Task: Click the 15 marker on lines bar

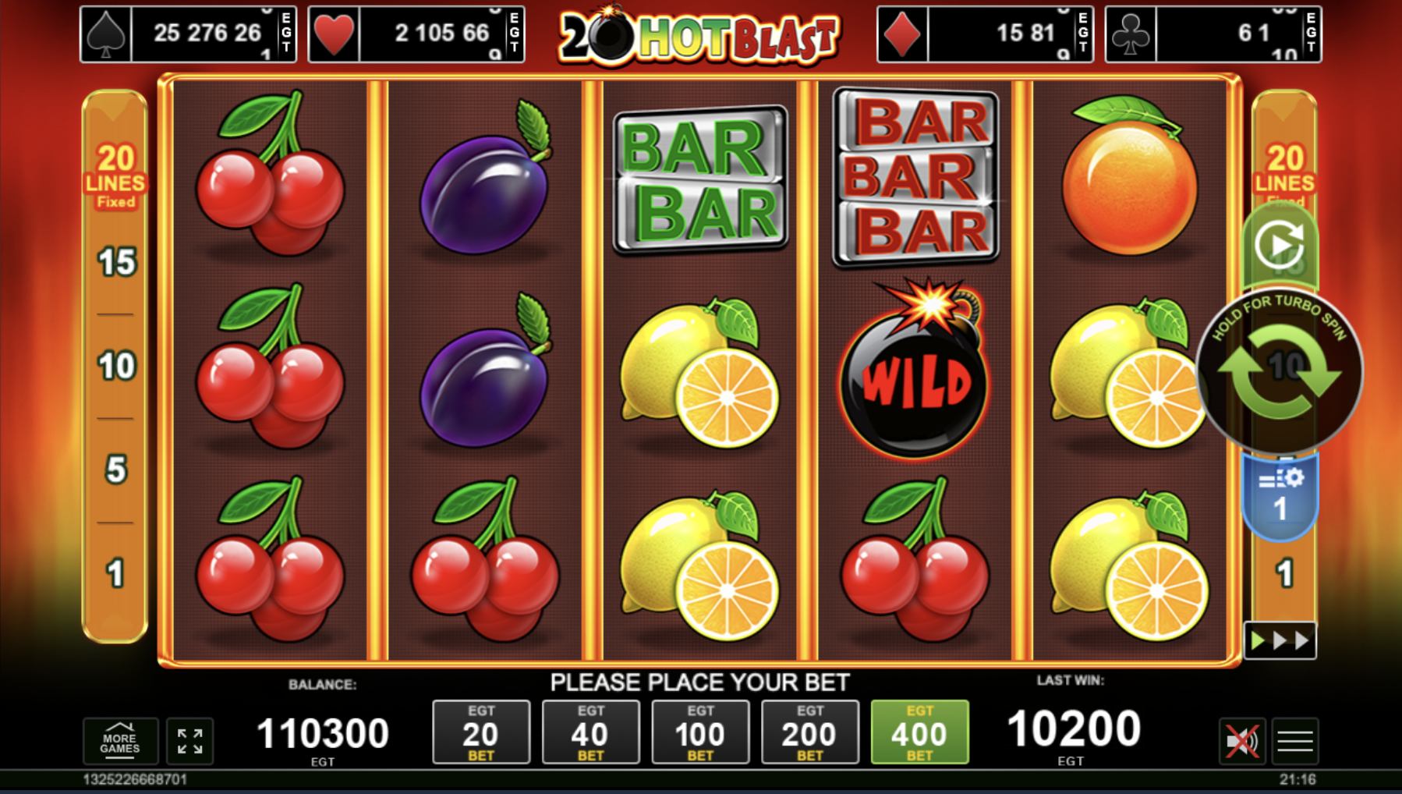Action: pos(116,262)
